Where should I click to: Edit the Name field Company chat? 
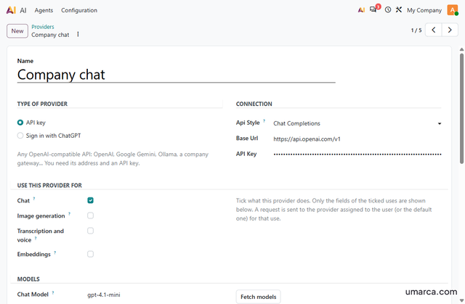[x=176, y=75]
